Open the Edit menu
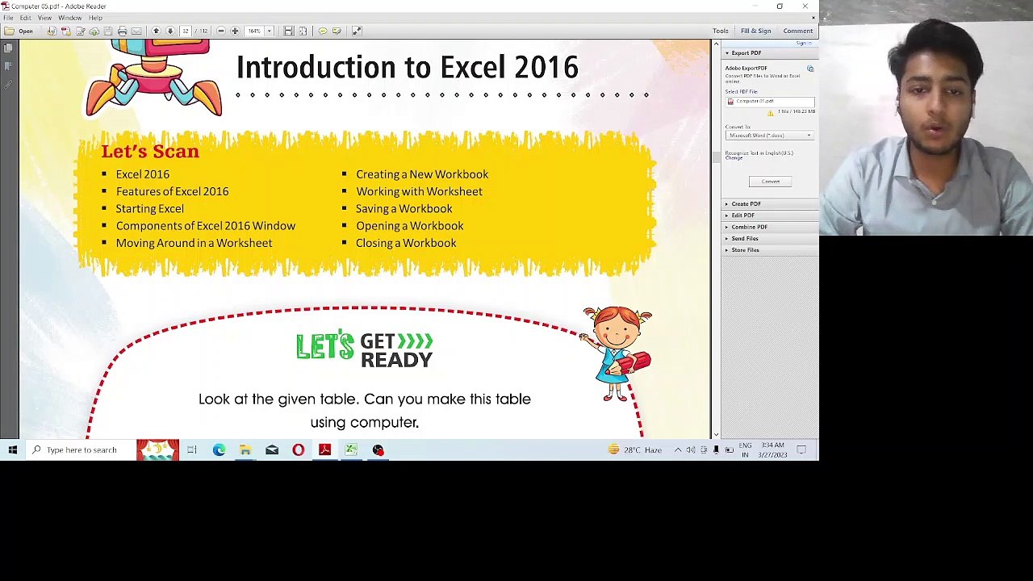The height and width of the screenshot is (581, 1033). click(x=26, y=18)
